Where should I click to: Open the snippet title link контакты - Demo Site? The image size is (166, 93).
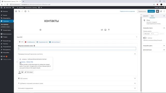click(x=26, y=62)
